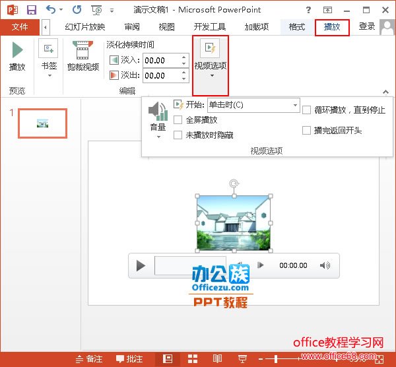The image size is (396, 367).
Task: Adjust the zoom slider handle
Action: coord(276,359)
